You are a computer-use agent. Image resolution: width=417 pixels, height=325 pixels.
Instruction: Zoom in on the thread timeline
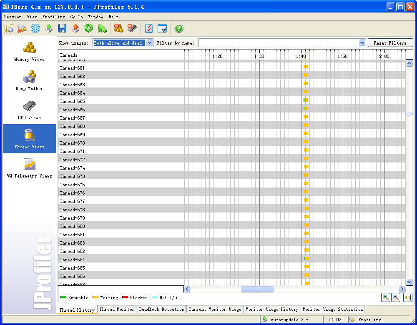tap(386, 297)
